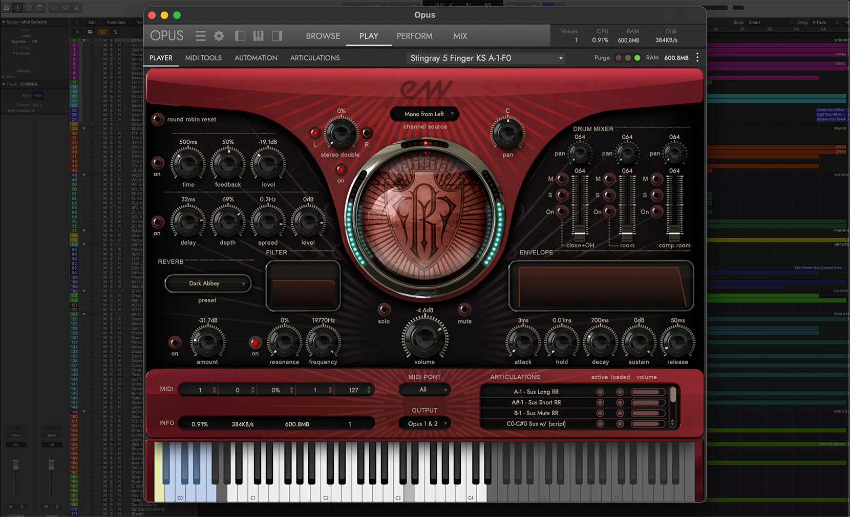This screenshot has height=517, width=850.
Task: Click the reverb amount knob
Action: point(207,342)
